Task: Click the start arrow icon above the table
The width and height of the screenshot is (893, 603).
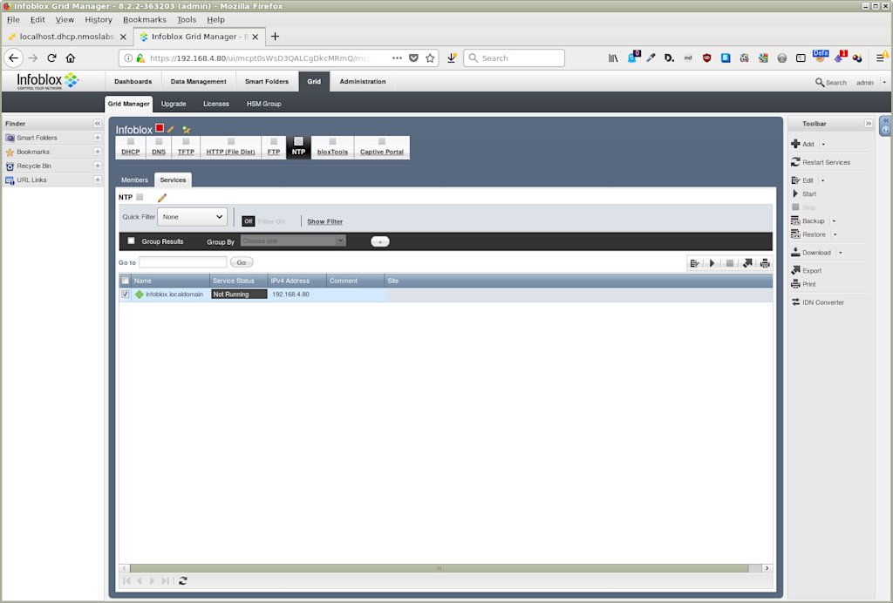Action: click(x=712, y=263)
